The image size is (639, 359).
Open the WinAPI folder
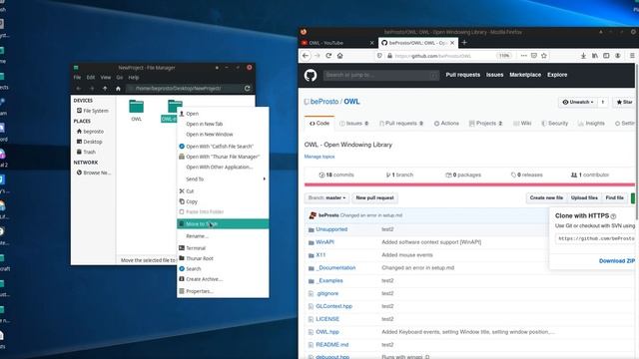pyautogui.click(x=324, y=242)
